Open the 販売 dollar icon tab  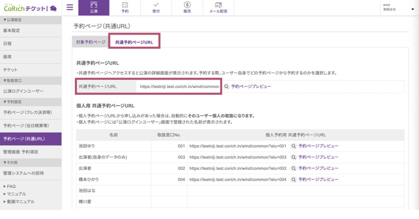pos(187,8)
